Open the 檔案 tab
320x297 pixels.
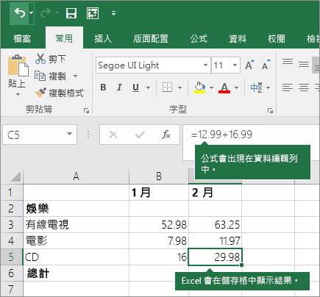pos(22,39)
